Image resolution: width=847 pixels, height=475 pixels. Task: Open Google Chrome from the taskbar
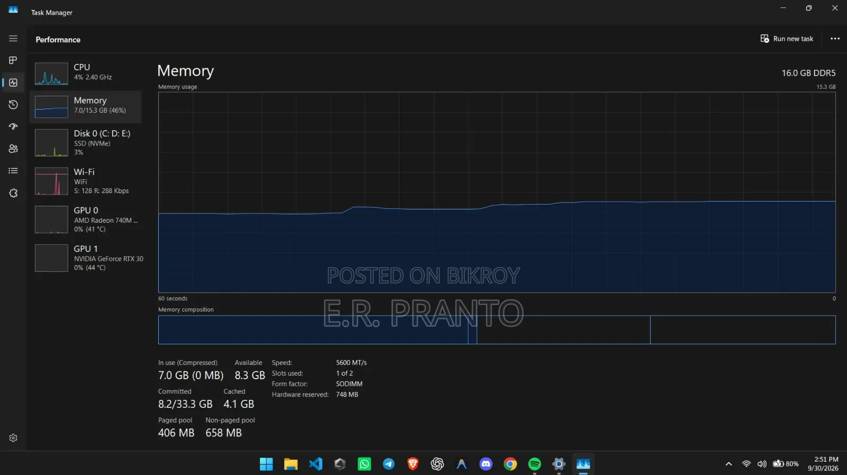(510, 464)
